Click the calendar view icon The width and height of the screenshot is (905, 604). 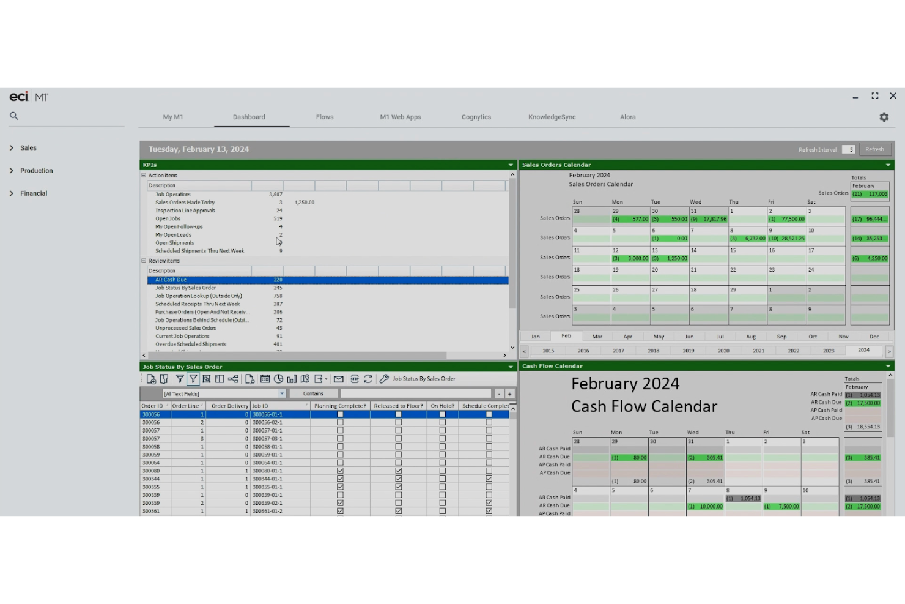click(265, 379)
